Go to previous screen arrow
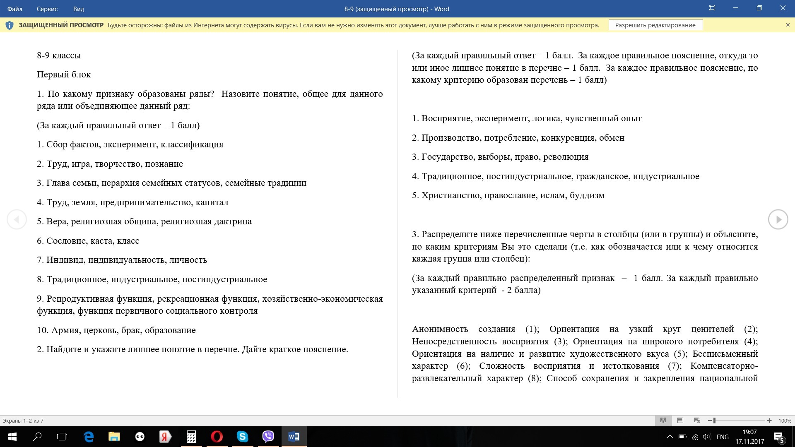The width and height of the screenshot is (795, 447). click(x=17, y=219)
